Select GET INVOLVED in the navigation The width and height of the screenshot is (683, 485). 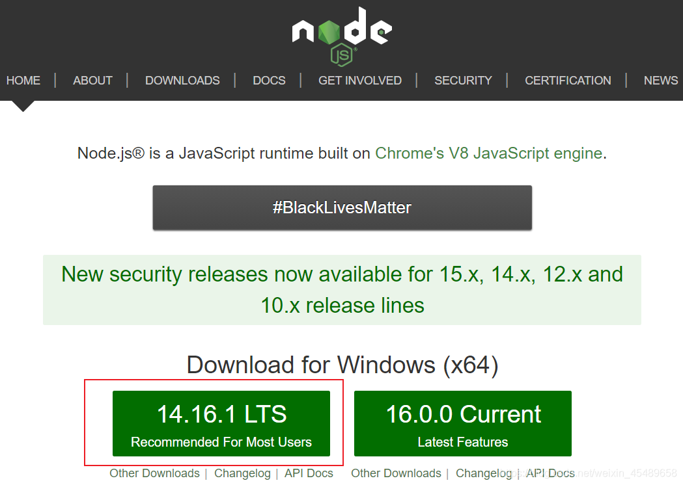(360, 81)
